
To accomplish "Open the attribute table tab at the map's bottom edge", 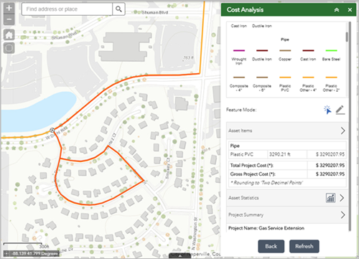I will 179,256.
